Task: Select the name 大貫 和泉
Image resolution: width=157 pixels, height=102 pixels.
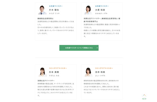Action: (100, 10)
